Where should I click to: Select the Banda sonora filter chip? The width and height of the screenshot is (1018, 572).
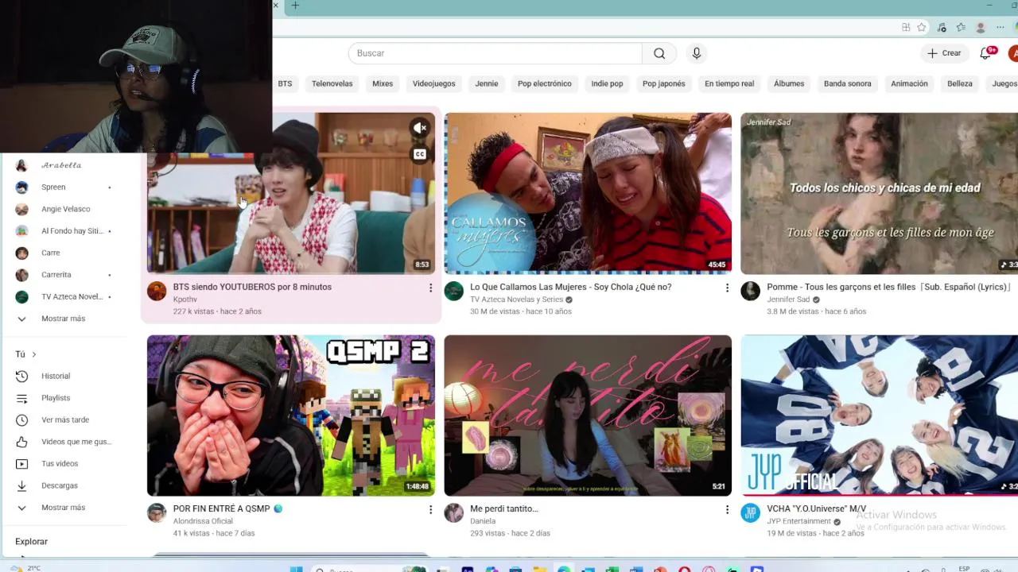point(848,83)
